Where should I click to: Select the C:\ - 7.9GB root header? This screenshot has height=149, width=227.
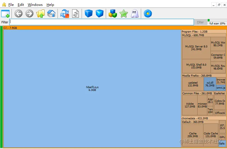(115, 28)
